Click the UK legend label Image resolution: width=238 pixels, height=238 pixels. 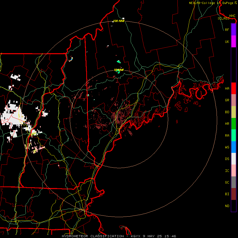227,42
